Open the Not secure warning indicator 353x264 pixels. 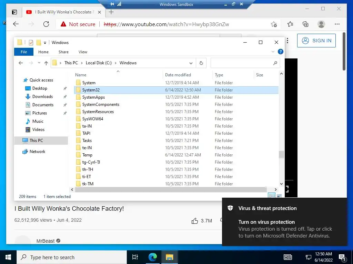pos(78,24)
